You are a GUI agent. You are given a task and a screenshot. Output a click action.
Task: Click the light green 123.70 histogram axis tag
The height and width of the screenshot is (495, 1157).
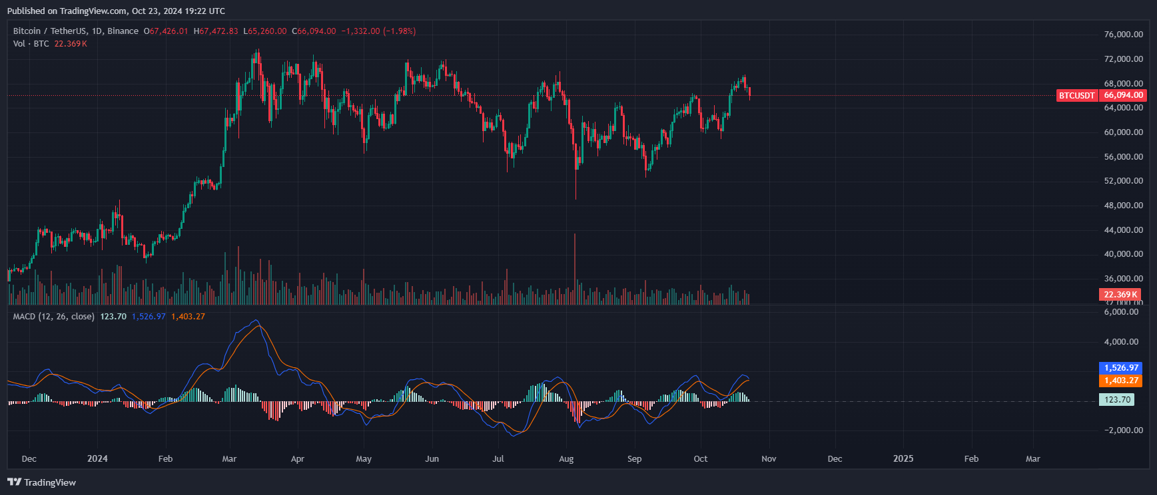1116,400
